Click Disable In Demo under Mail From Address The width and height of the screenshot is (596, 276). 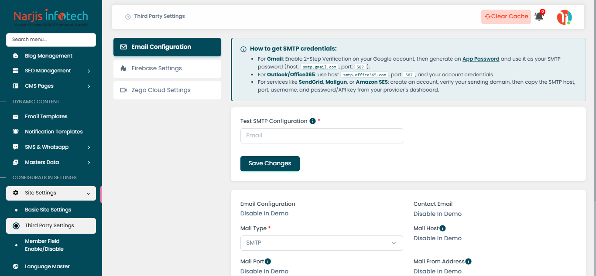click(x=438, y=272)
